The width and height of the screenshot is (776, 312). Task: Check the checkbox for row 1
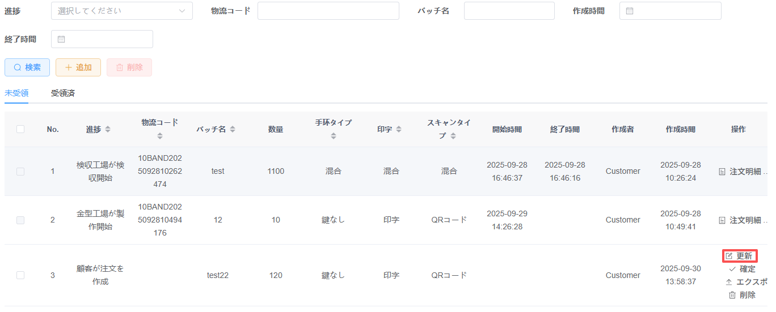click(x=20, y=172)
